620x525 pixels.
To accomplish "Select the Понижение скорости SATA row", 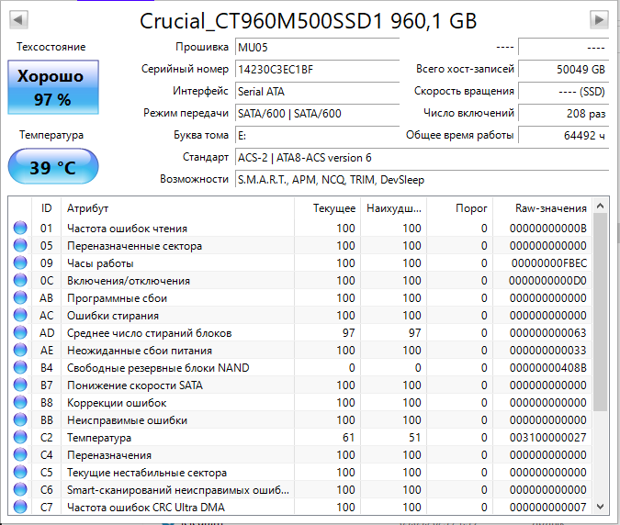I will (300, 385).
